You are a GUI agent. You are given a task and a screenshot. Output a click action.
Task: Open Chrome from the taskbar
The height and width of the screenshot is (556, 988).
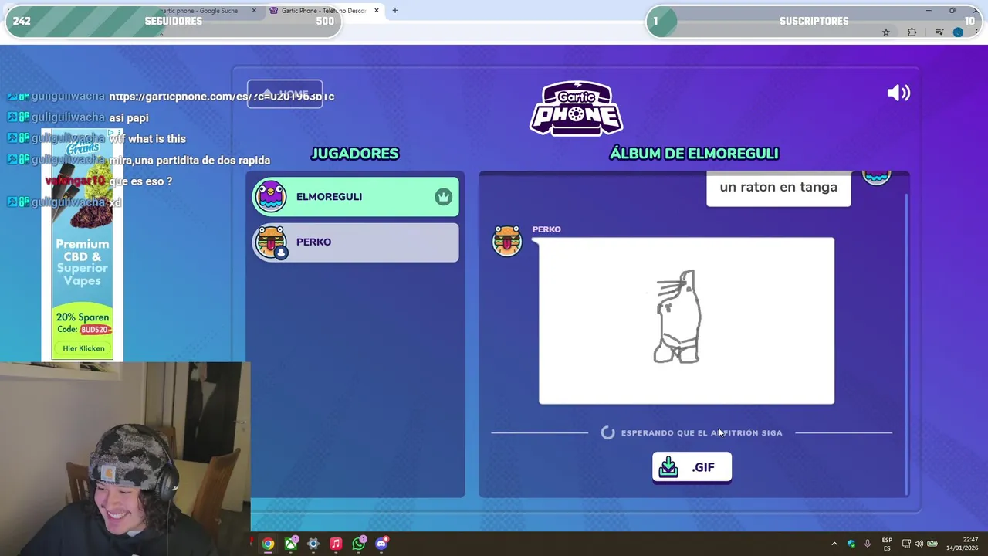point(268,544)
